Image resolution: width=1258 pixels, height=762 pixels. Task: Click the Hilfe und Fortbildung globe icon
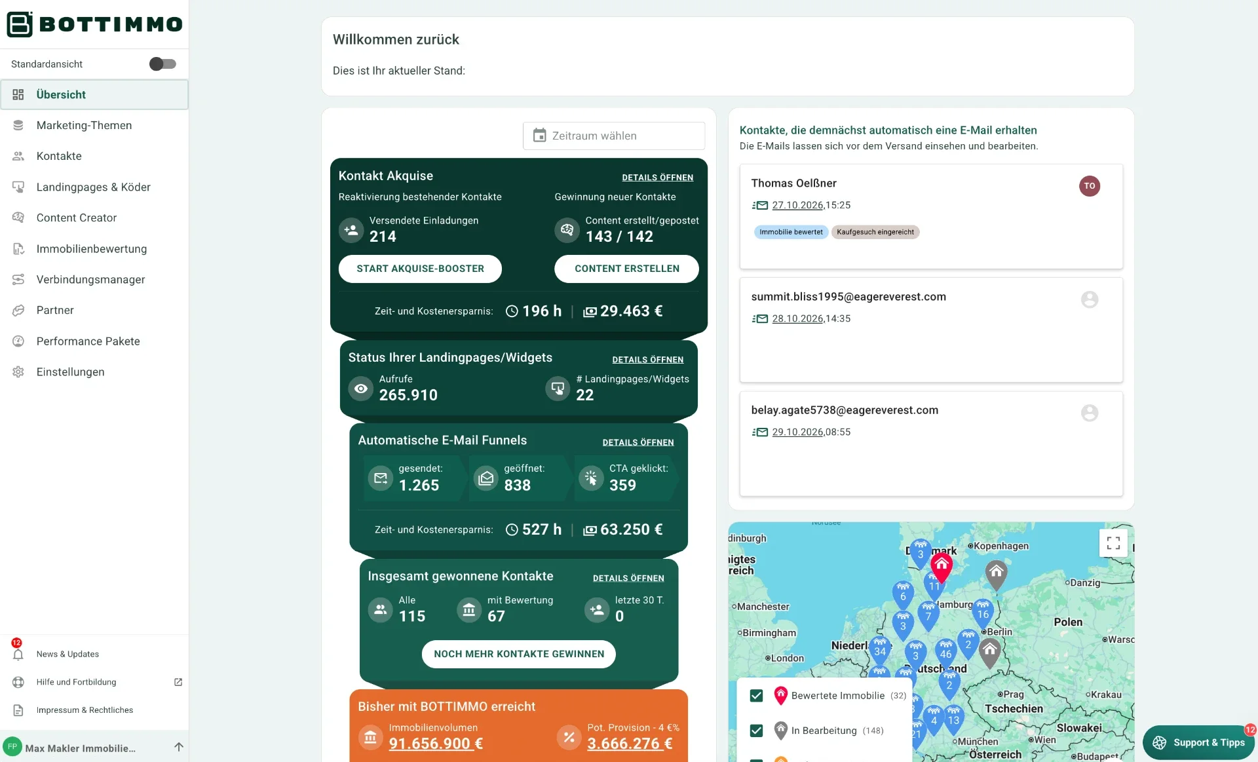(x=18, y=682)
